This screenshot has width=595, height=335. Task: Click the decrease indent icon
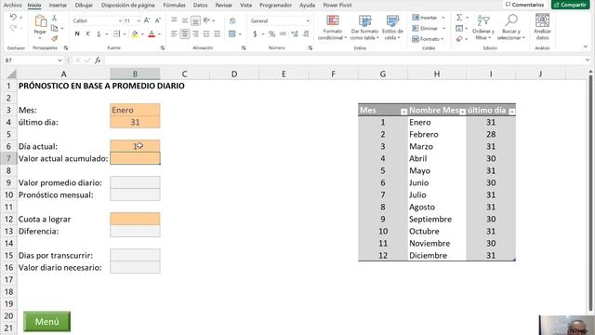[x=206, y=34]
